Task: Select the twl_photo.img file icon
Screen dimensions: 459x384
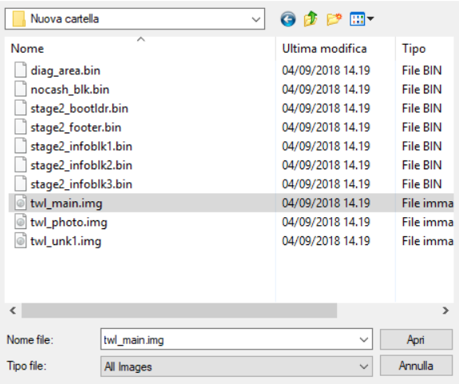Action: pyautogui.click(x=21, y=222)
